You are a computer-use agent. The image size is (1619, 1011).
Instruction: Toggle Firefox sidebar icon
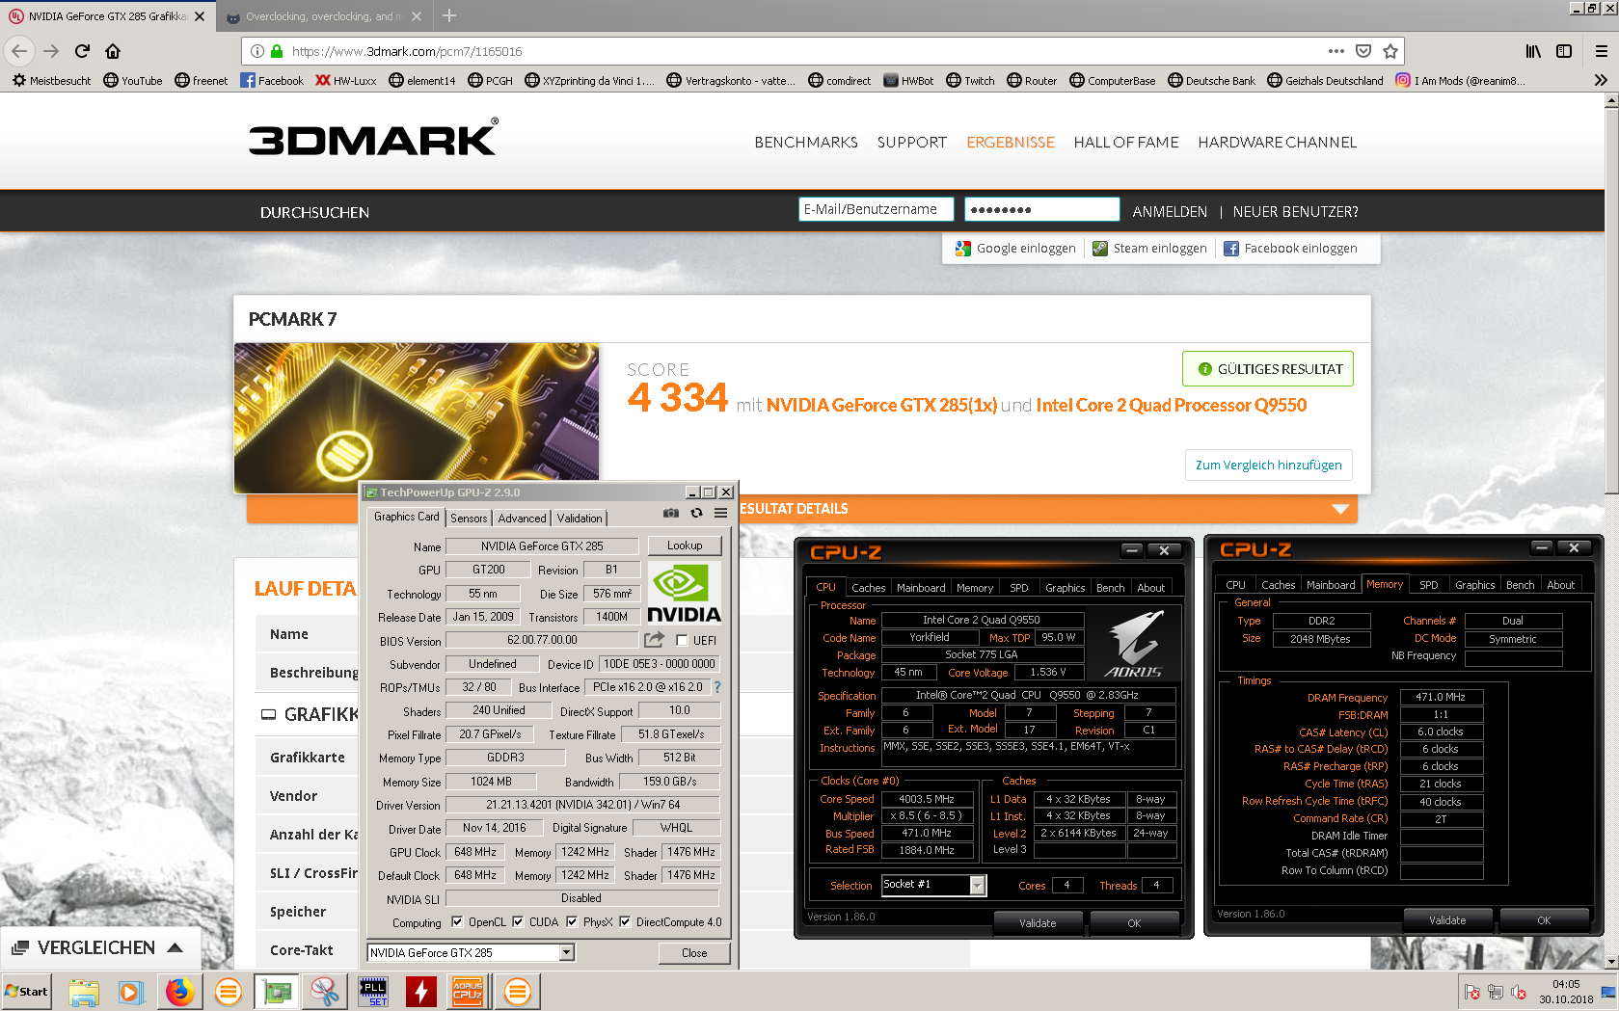tap(1564, 51)
